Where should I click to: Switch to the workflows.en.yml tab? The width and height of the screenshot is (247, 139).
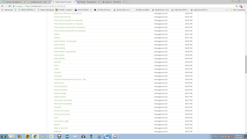click(x=39, y=2)
